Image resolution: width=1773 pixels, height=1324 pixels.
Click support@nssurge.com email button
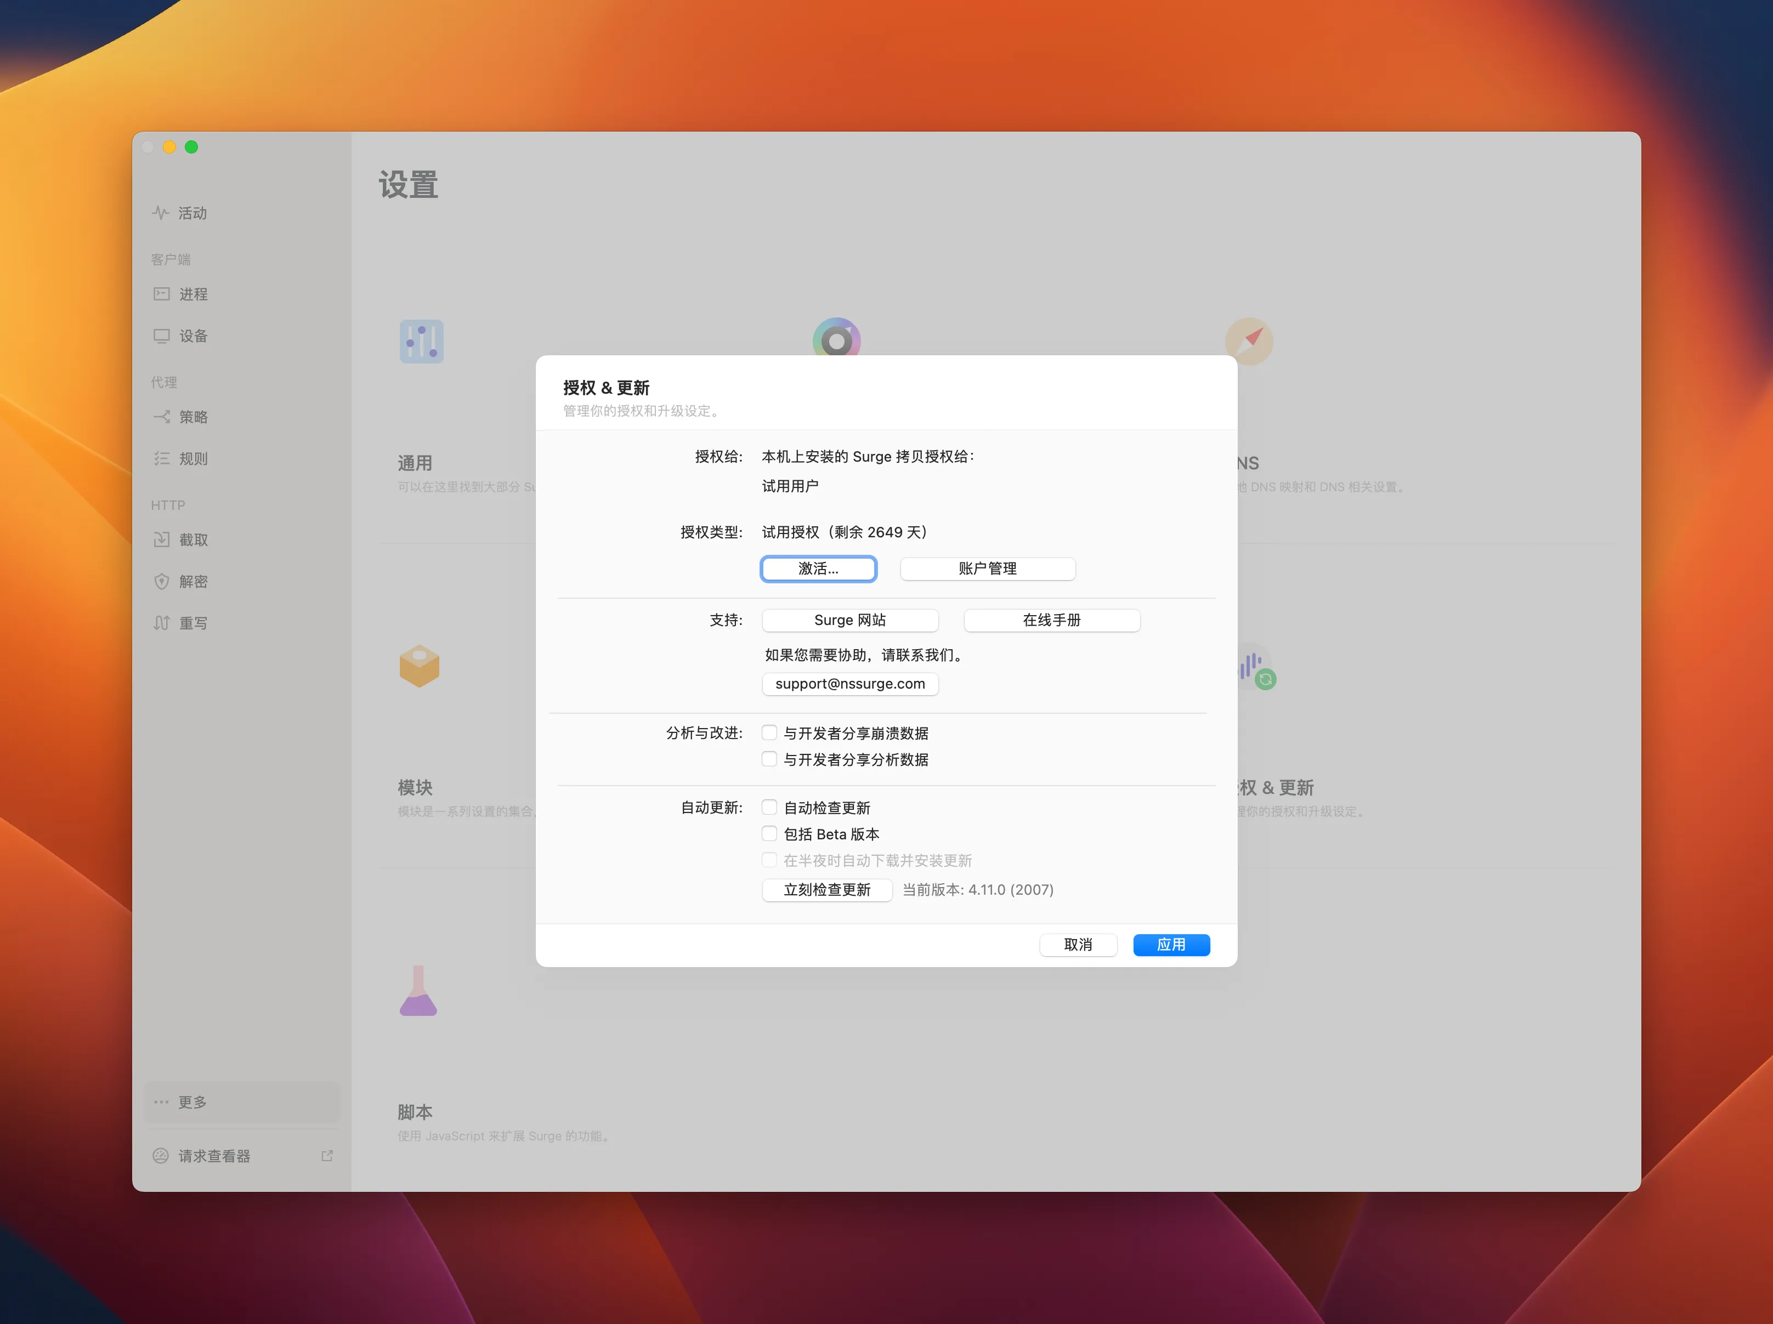click(849, 684)
